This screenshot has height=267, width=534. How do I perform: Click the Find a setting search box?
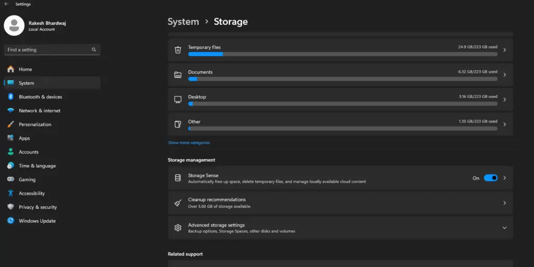[47, 50]
